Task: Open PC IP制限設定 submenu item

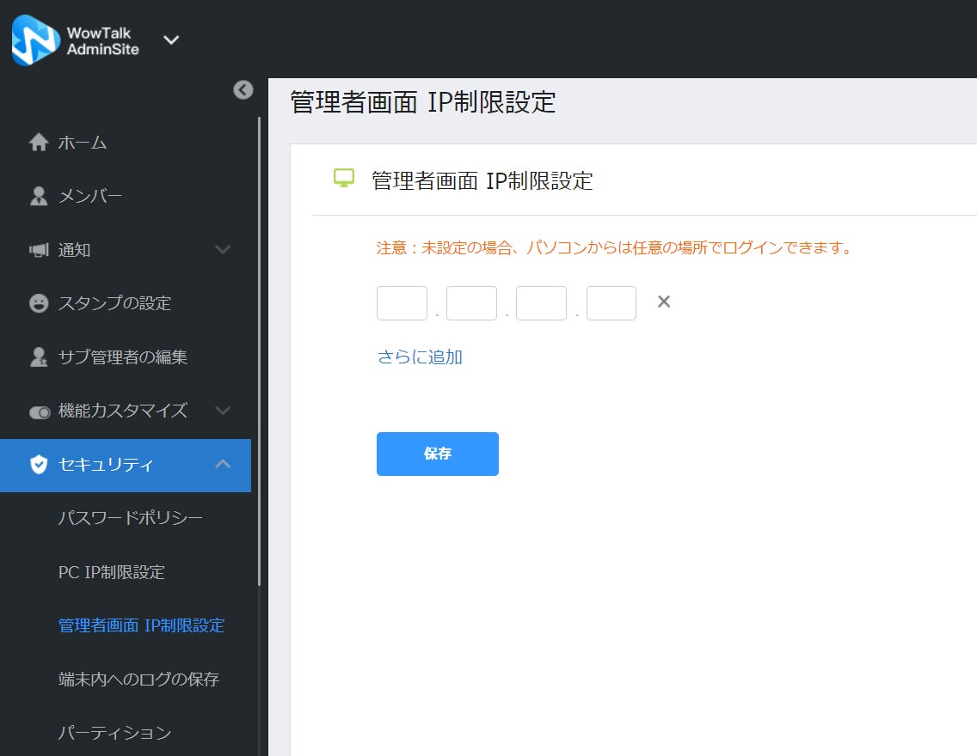Action: tap(112, 572)
